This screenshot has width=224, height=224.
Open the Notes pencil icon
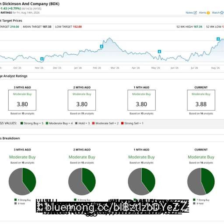[x=195, y=13]
